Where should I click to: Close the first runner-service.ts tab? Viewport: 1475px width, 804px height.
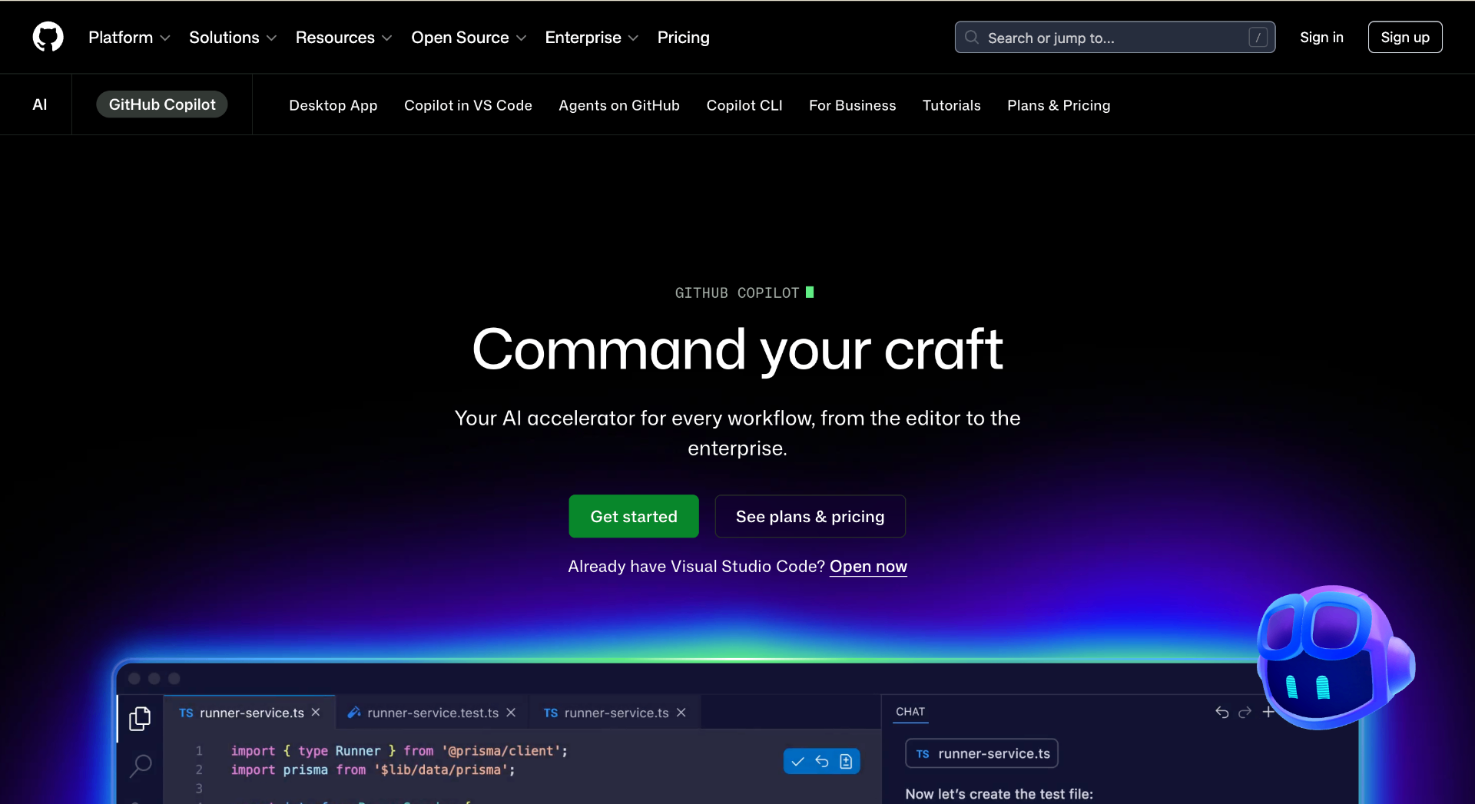(x=316, y=713)
